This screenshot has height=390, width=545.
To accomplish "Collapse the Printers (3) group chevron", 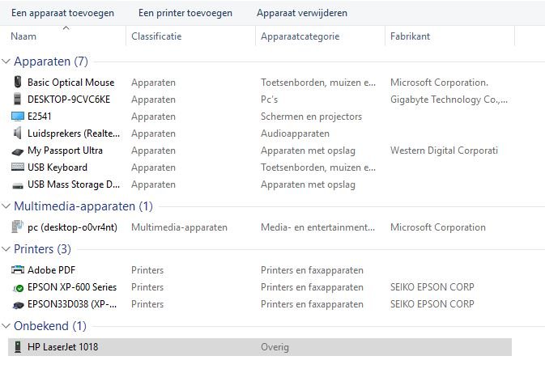I will pos(6,248).
